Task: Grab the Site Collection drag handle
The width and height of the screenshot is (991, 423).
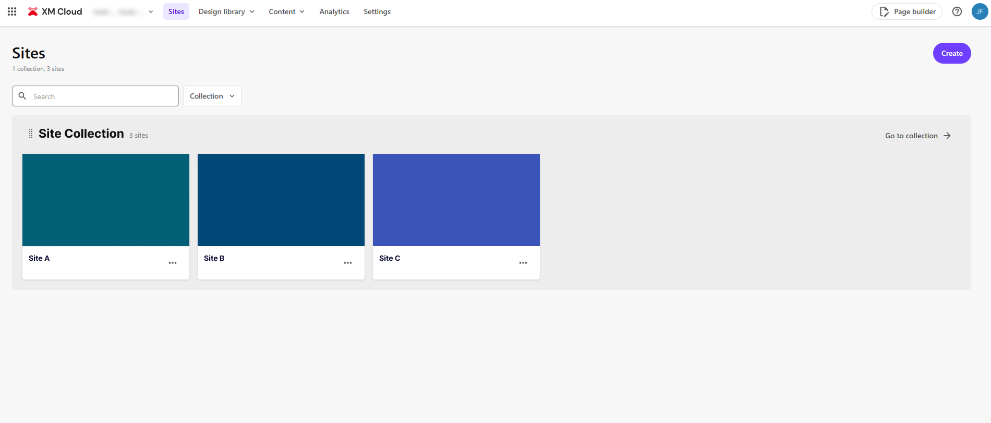Action: click(31, 134)
